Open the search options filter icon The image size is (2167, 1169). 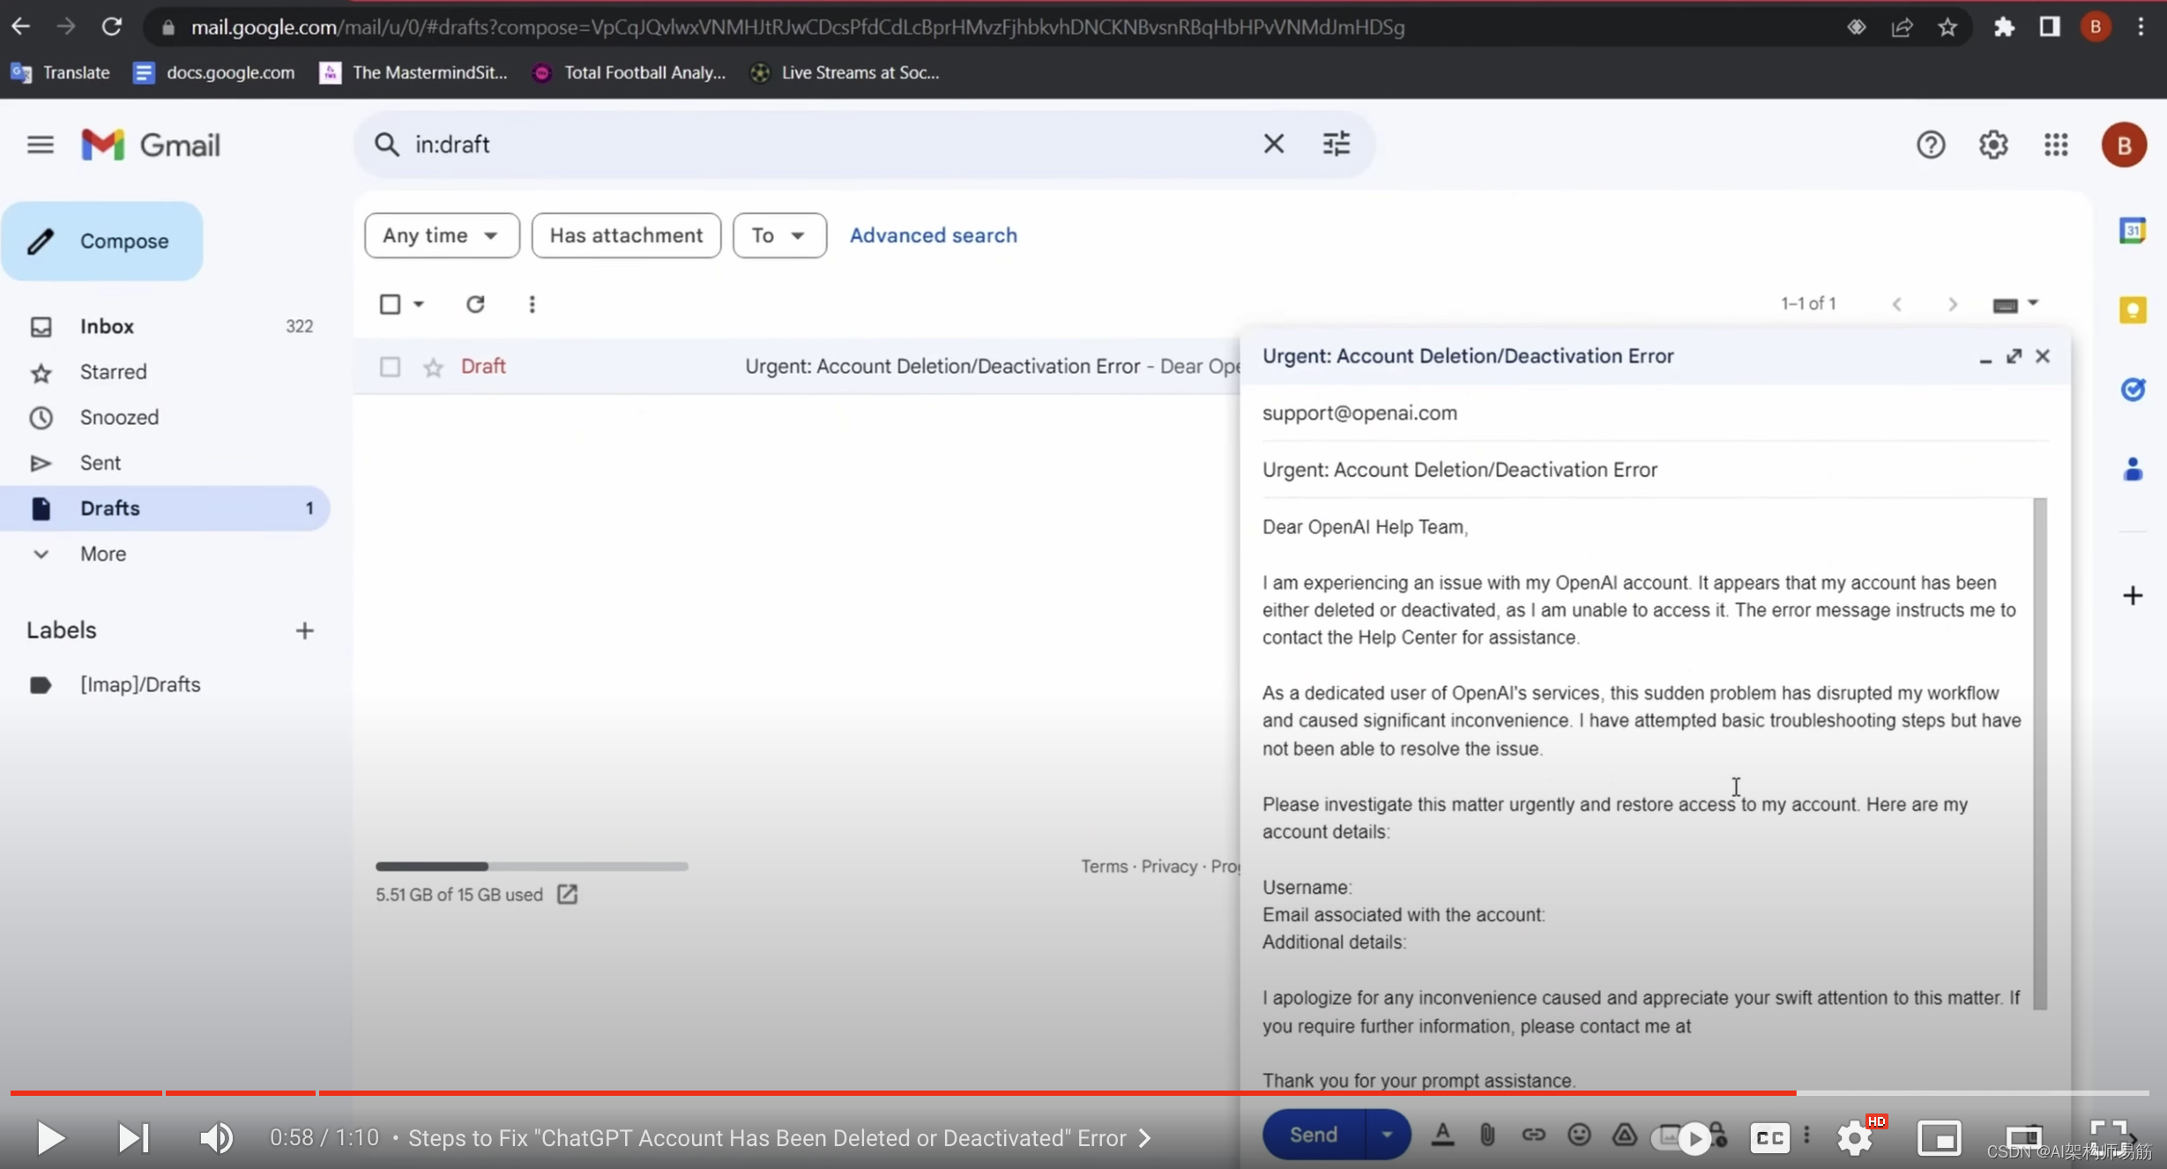(x=1336, y=144)
